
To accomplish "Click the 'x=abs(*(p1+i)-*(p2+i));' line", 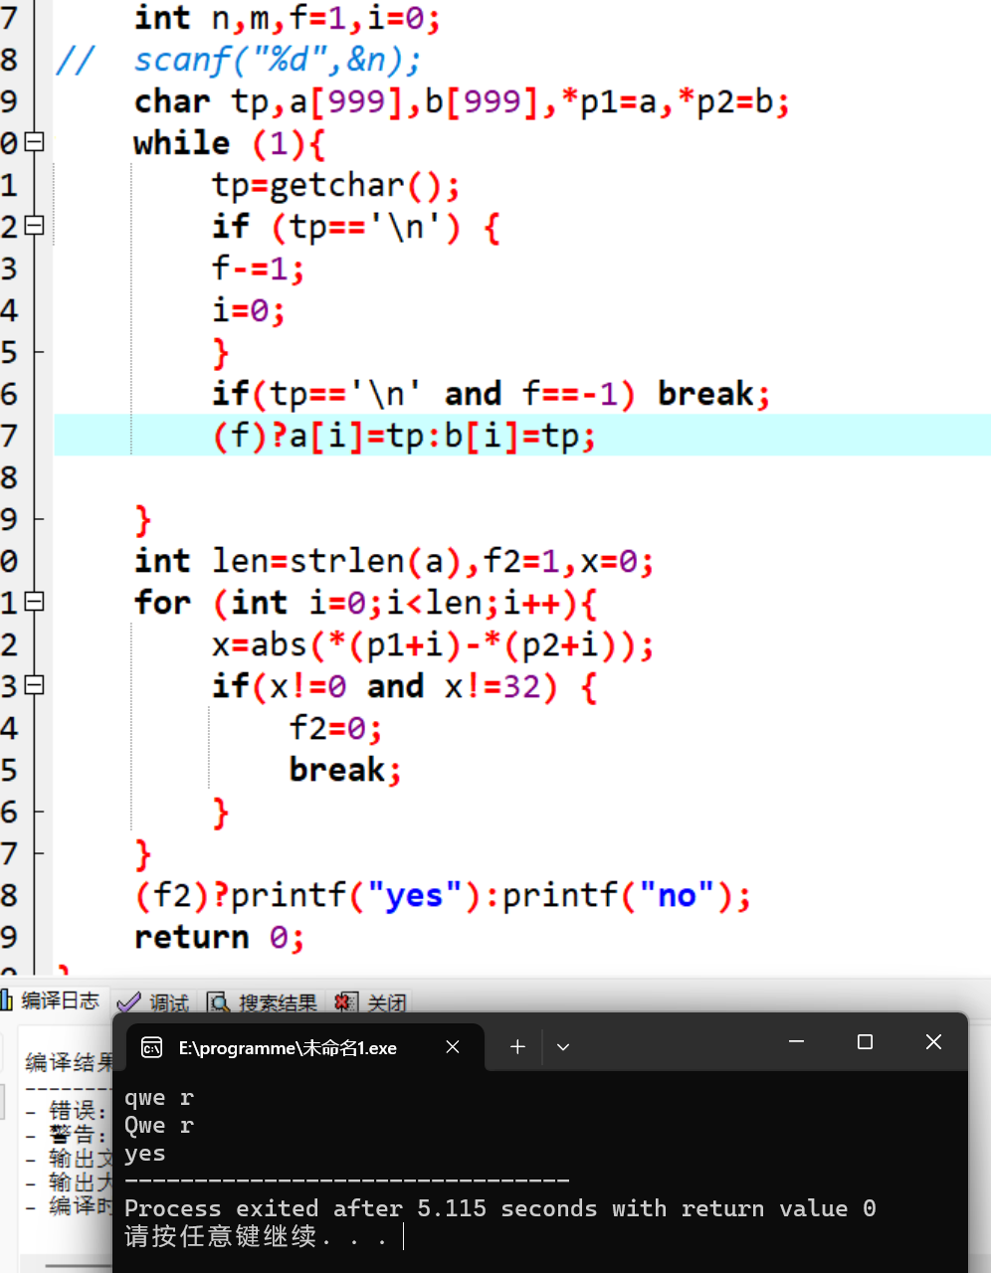I will pos(433,644).
